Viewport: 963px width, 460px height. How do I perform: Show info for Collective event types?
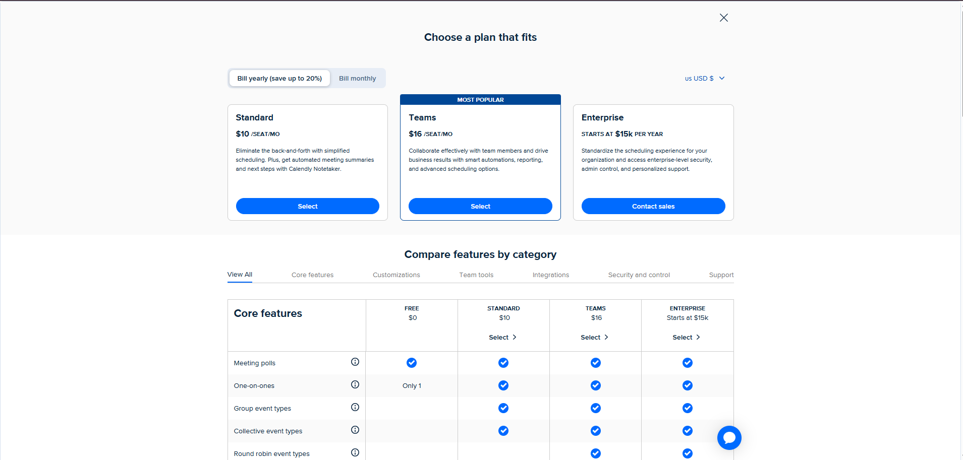point(355,430)
